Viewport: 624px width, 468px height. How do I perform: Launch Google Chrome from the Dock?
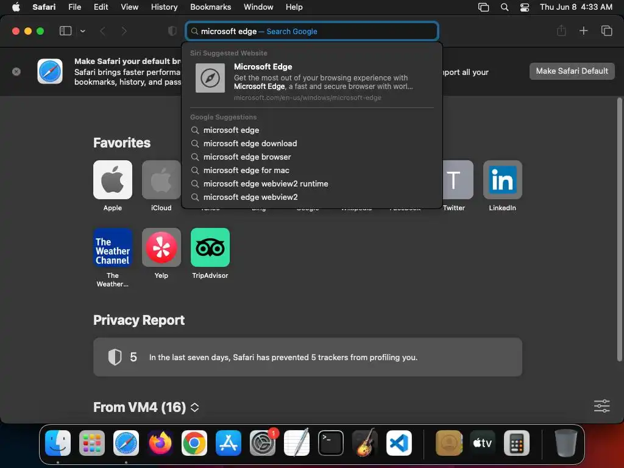(x=194, y=443)
